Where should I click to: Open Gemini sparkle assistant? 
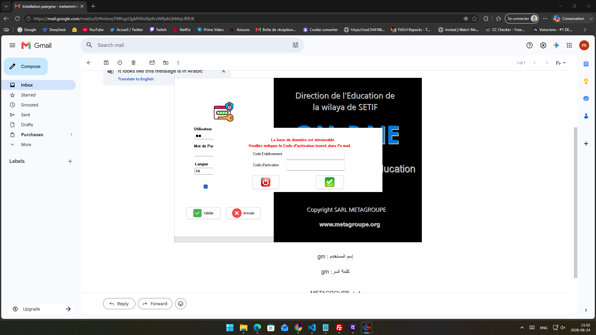(556, 45)
